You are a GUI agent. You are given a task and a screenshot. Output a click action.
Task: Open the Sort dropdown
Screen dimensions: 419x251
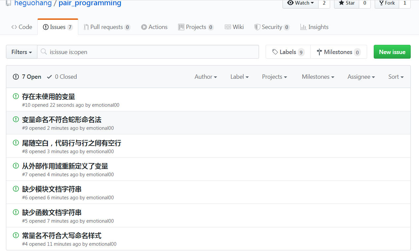[x=396, y=77]
